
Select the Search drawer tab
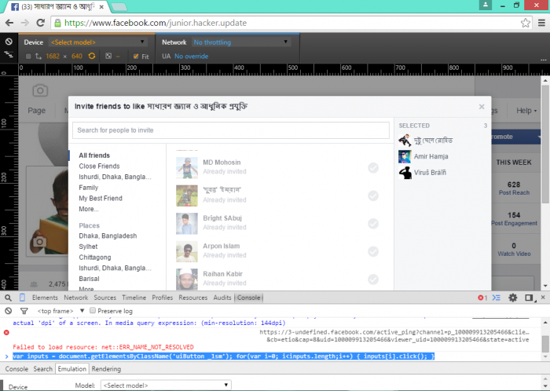(42, 369)
